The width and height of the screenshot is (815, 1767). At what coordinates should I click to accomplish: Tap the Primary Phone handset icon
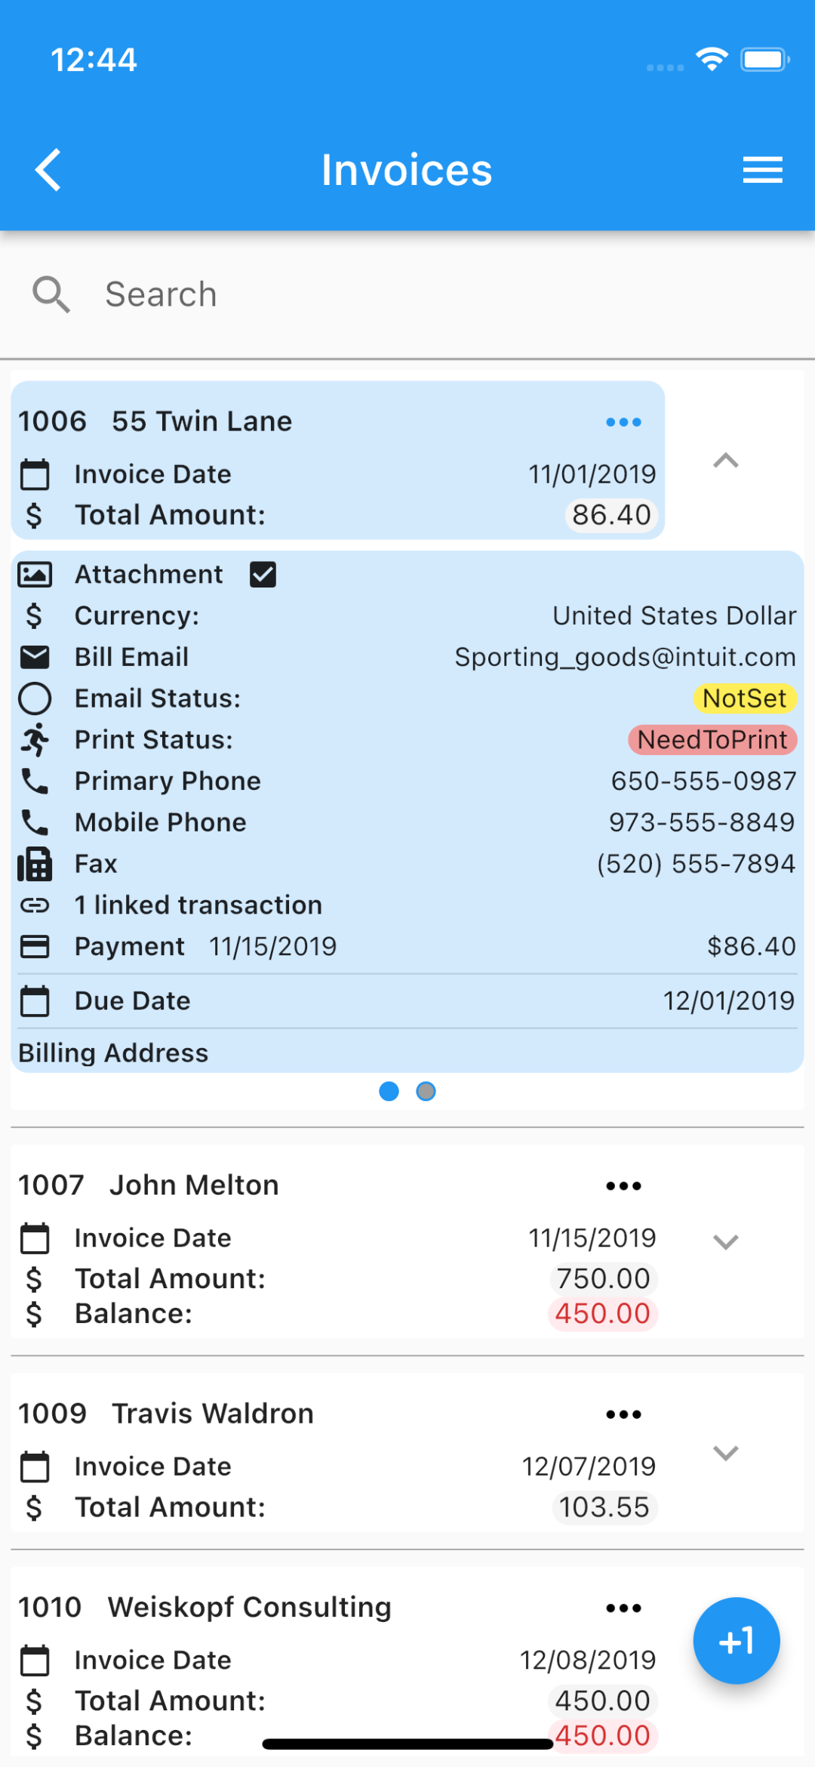click(35, 781)
